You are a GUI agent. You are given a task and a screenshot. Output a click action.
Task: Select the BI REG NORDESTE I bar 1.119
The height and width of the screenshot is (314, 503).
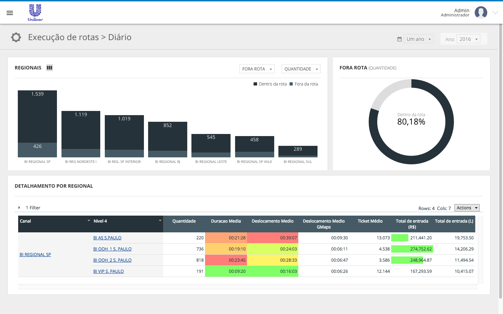pos(81,130)
